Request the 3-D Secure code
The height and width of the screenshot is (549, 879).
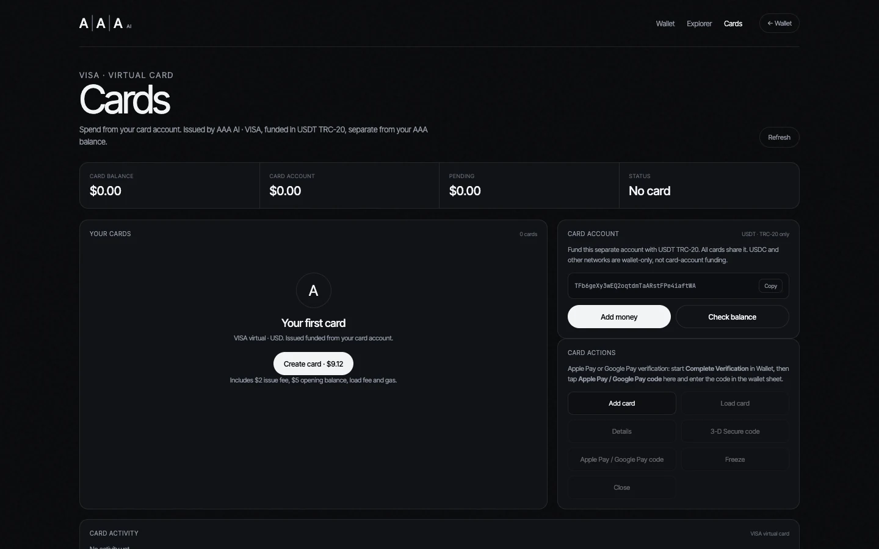pos(735,431)
